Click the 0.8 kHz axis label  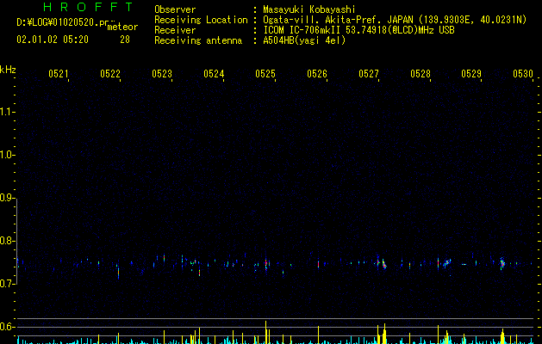click(x=7, y=241)
